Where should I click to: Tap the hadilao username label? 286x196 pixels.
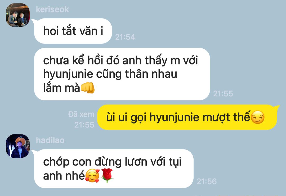50,140
